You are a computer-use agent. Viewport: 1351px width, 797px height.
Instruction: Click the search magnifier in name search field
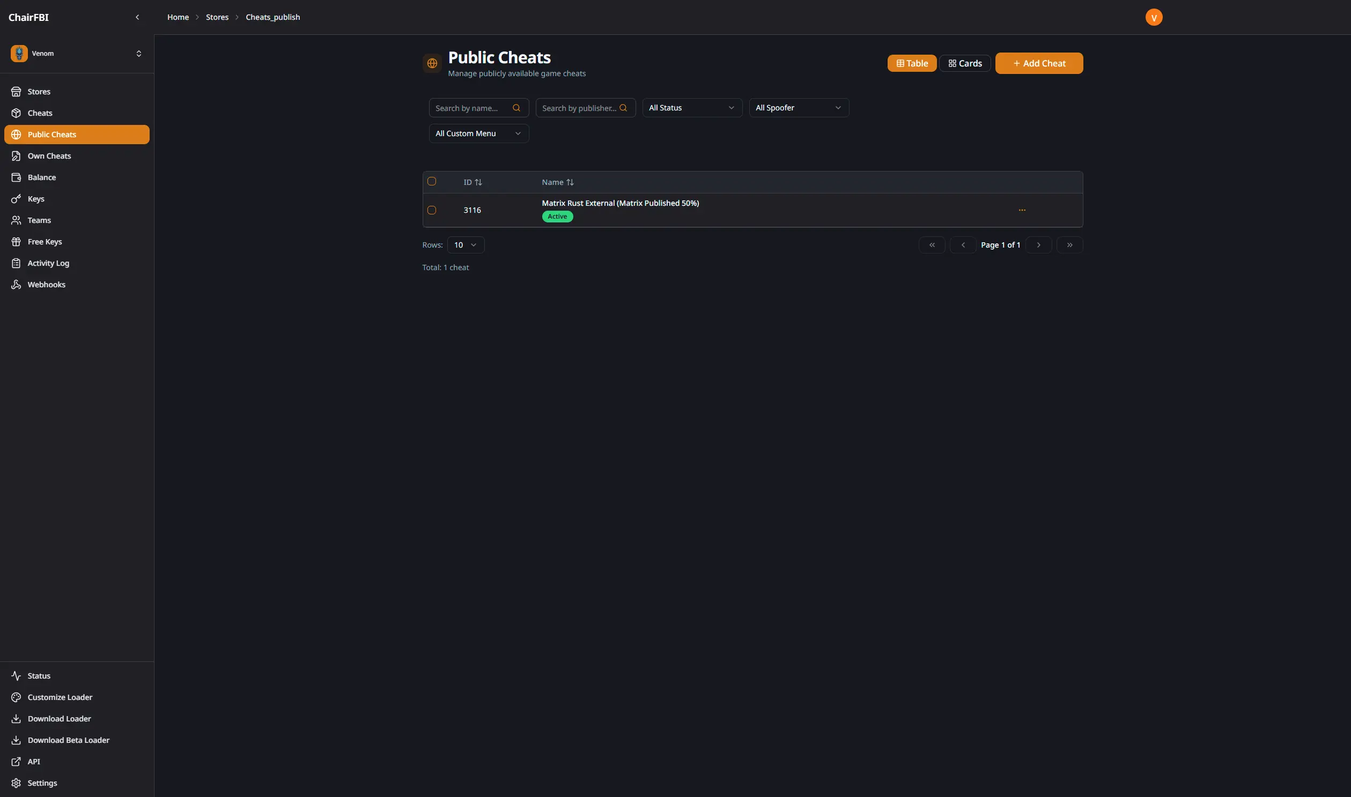click(516, 107)
